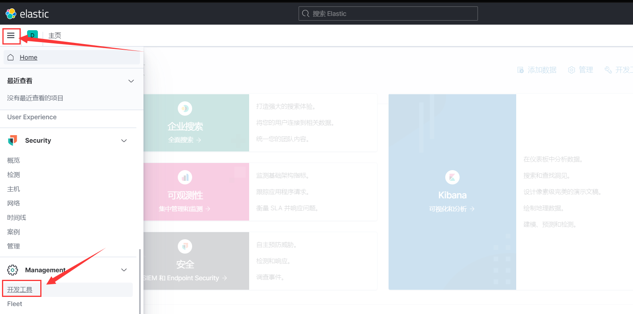This screenshot has width=633, height=314.
Task: Follow the 全面搜索 arrow link
Action: tap(185, 140)
